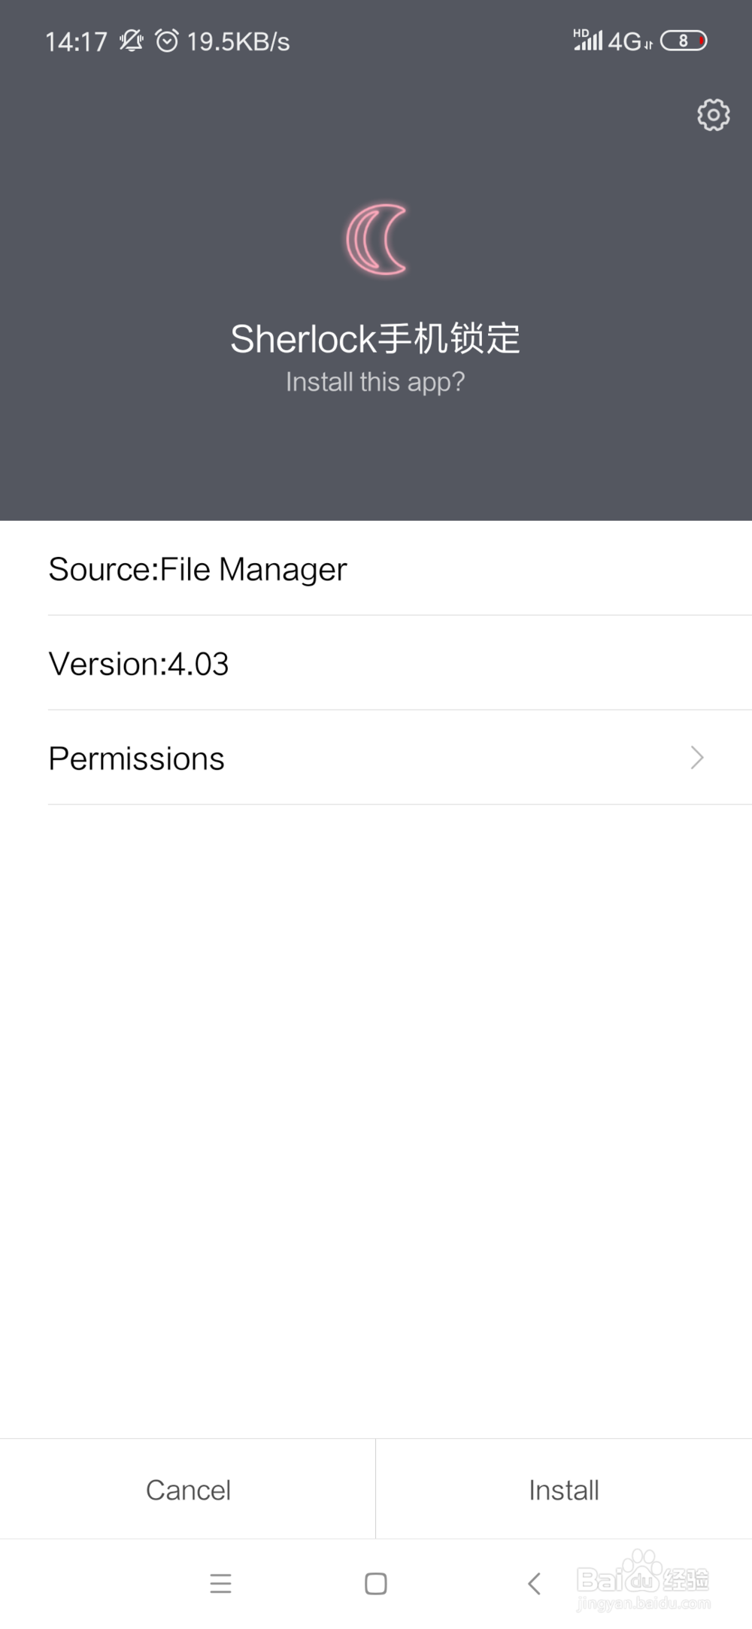Tap the Sherlock手机锁定 app title
The width and height of the screenshot is (752, 1629).
375,338
